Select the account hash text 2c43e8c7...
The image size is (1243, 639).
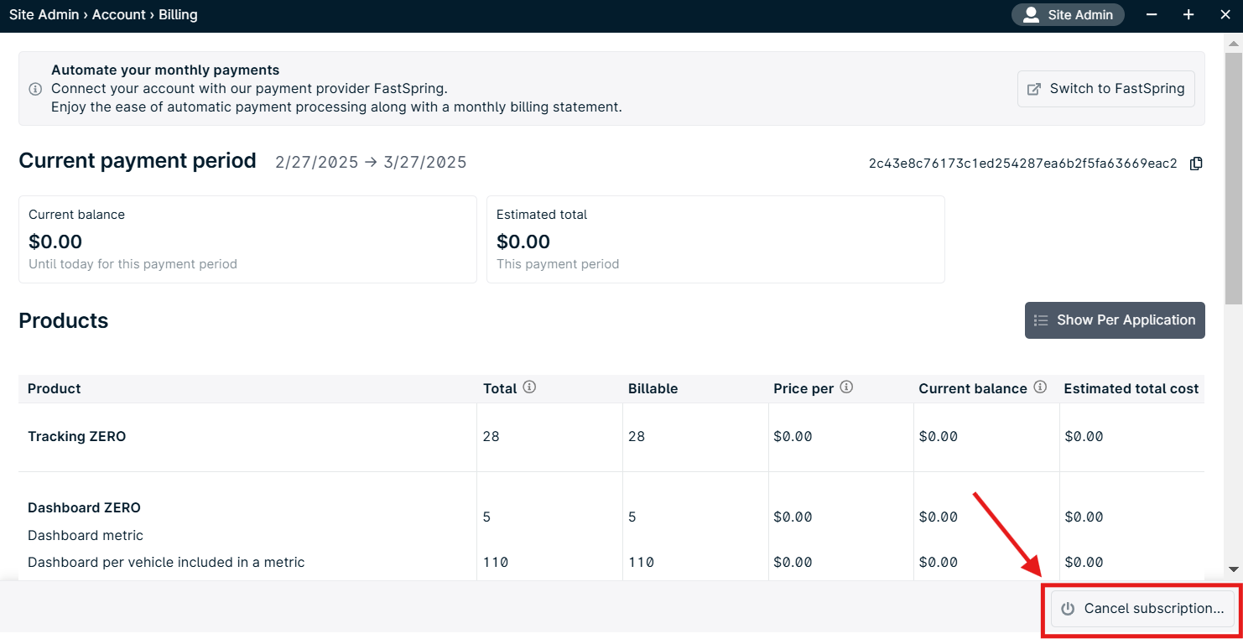tap(1022, 164)
